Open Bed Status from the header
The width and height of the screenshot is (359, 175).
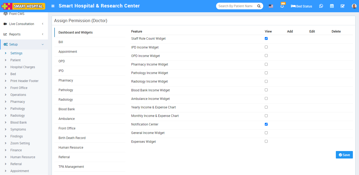coord(302,6)
